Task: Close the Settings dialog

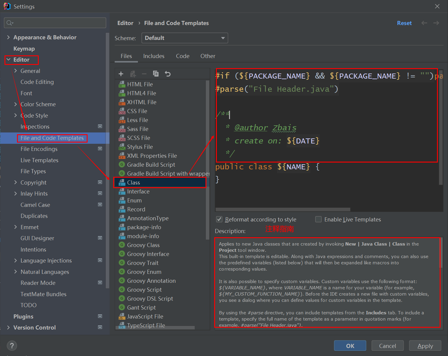Action: coord(437,6)
